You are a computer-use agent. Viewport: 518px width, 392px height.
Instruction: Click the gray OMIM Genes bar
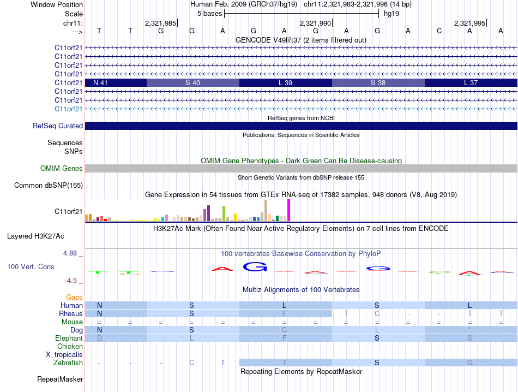302,168
